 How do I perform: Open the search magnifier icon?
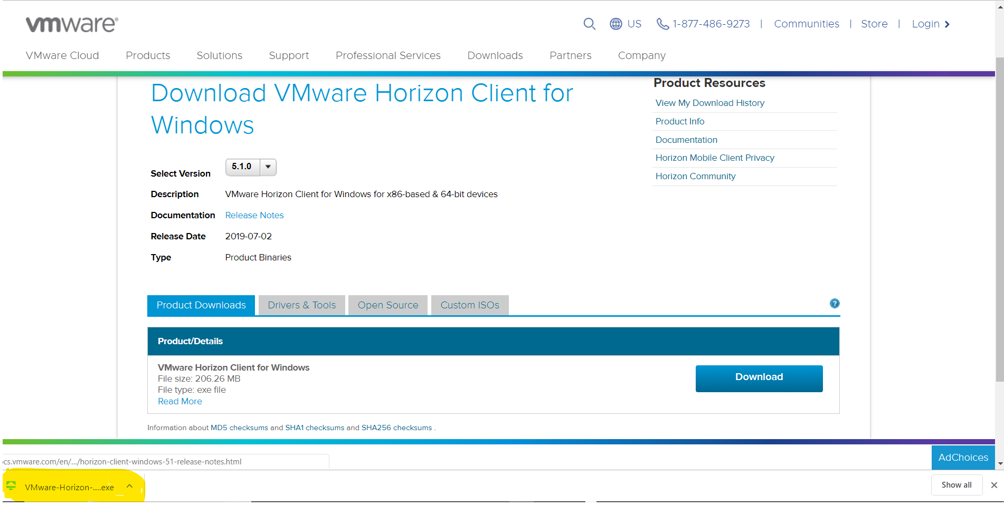tap(589, 24)
